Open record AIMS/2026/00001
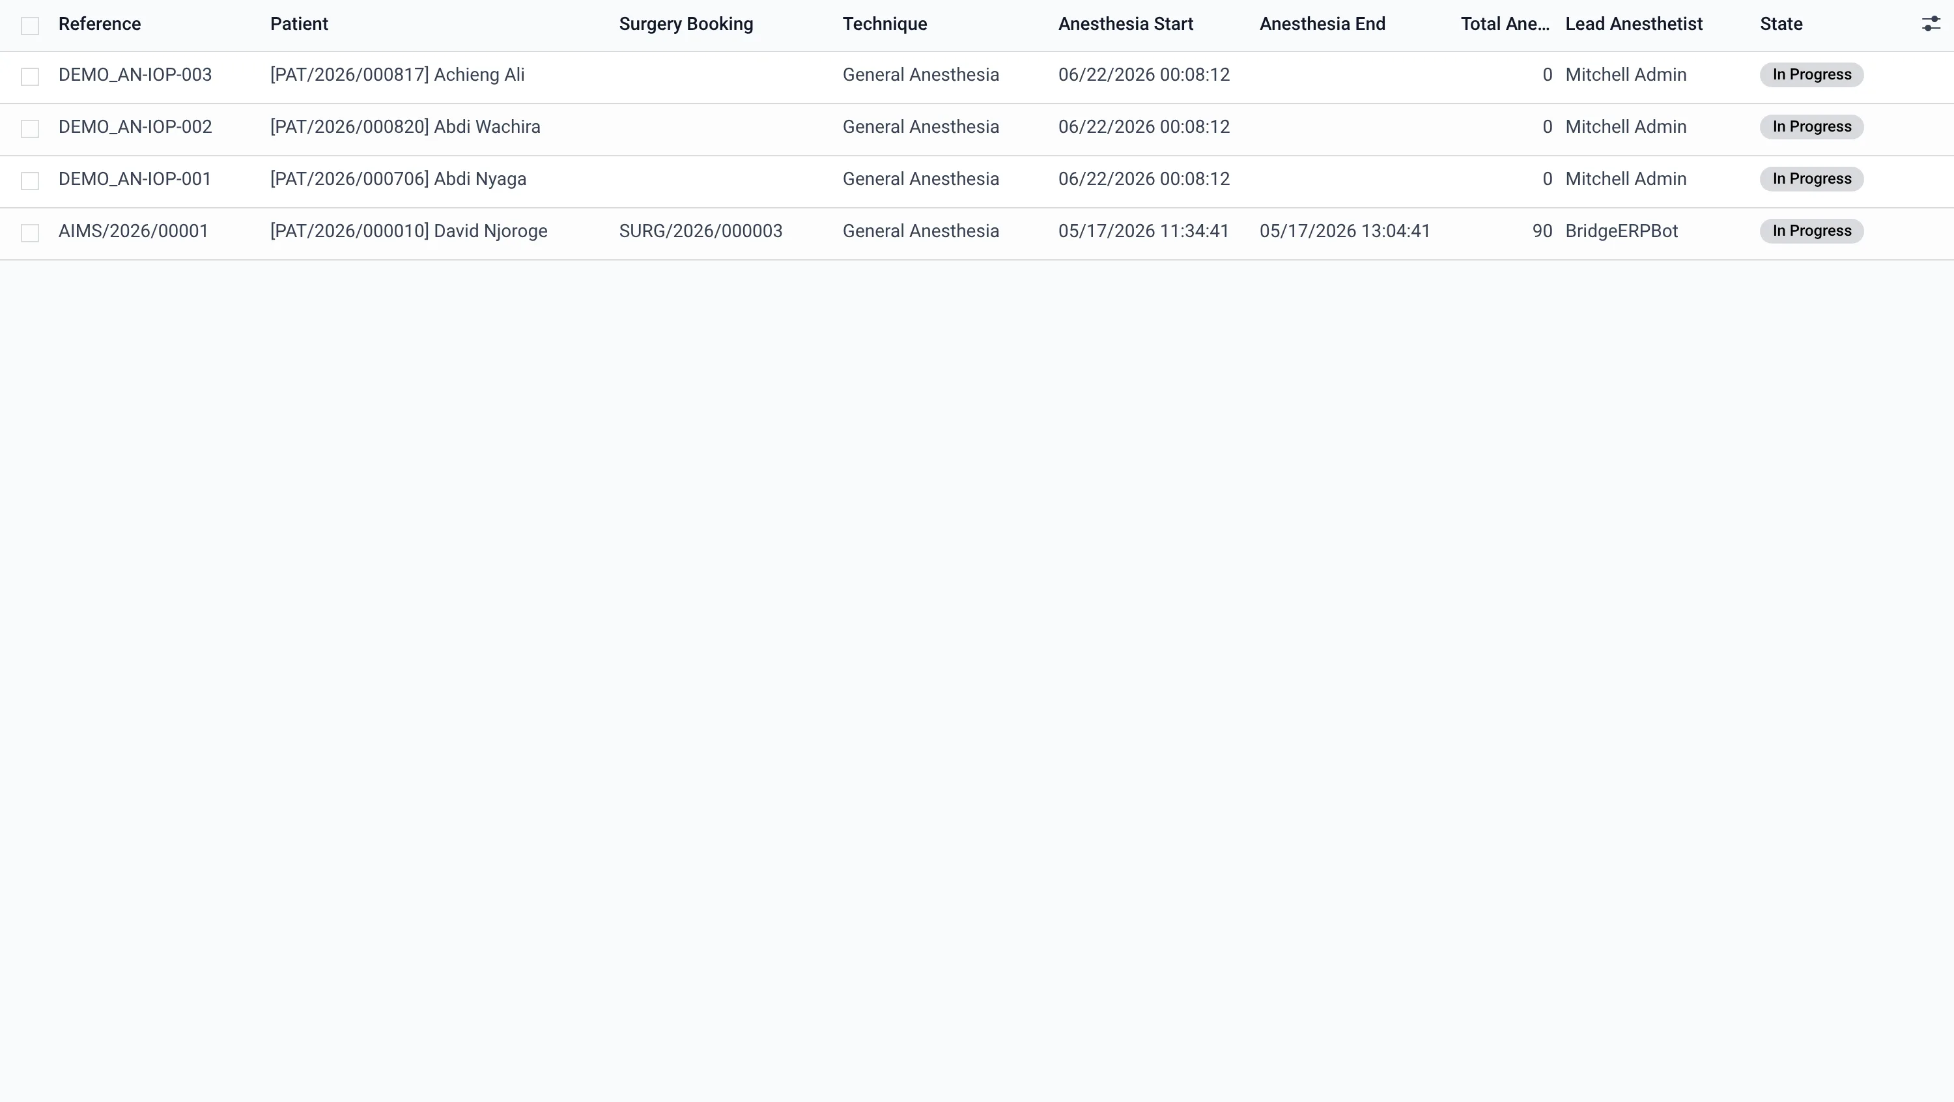The height and width of the screenshot is (1102, 1954). coord(134,231)
